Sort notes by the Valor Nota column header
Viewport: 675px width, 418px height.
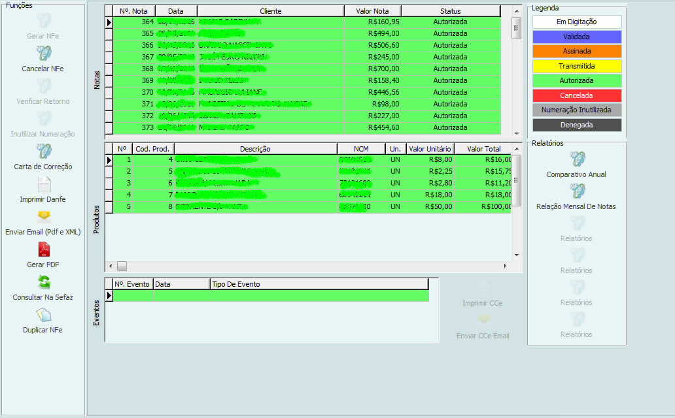point(372,11)
